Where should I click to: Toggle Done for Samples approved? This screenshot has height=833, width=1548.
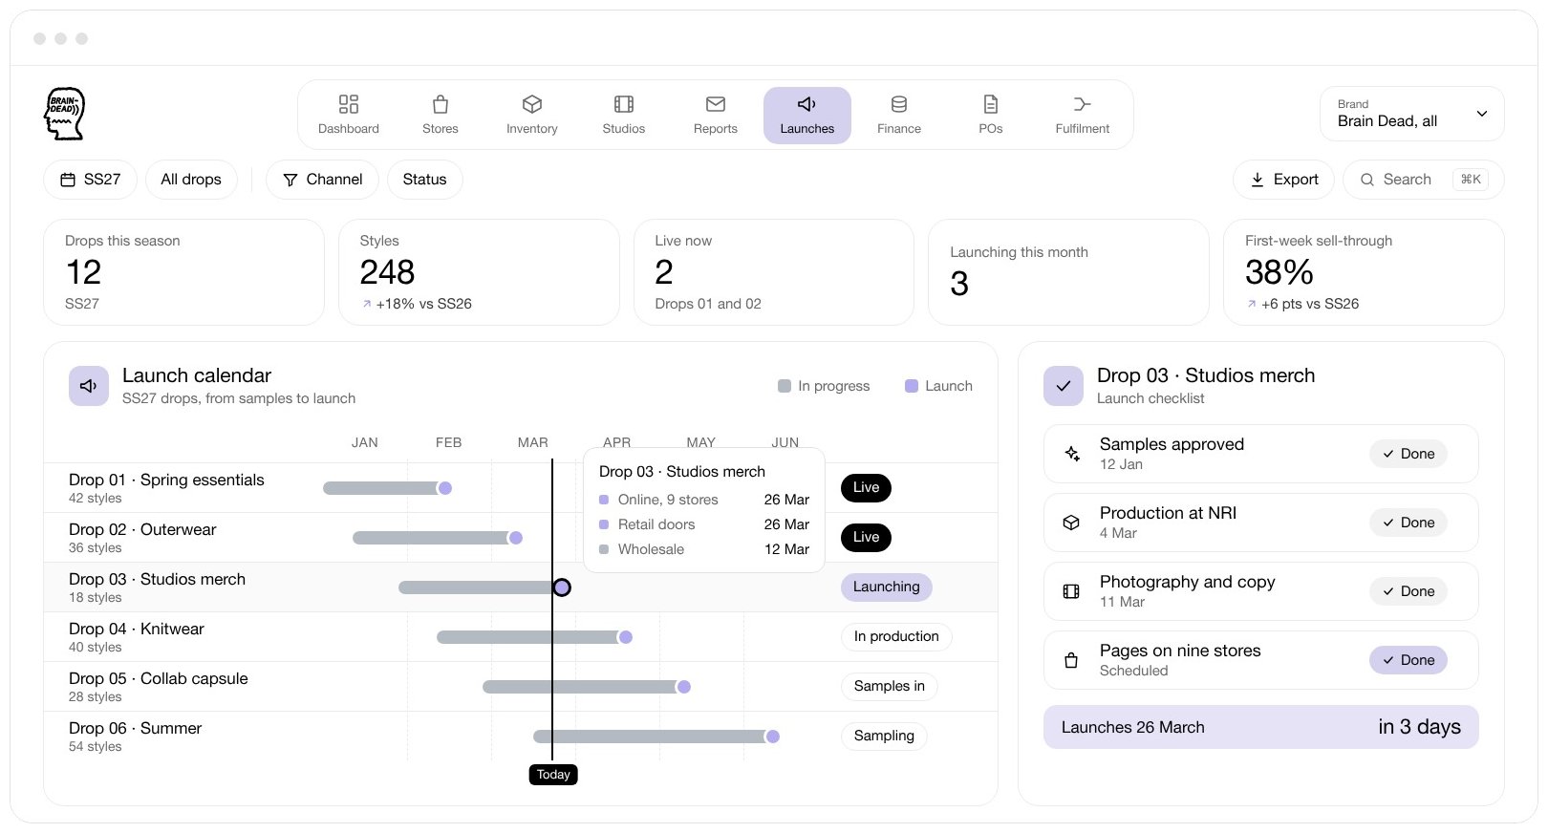pos(1408,455)
